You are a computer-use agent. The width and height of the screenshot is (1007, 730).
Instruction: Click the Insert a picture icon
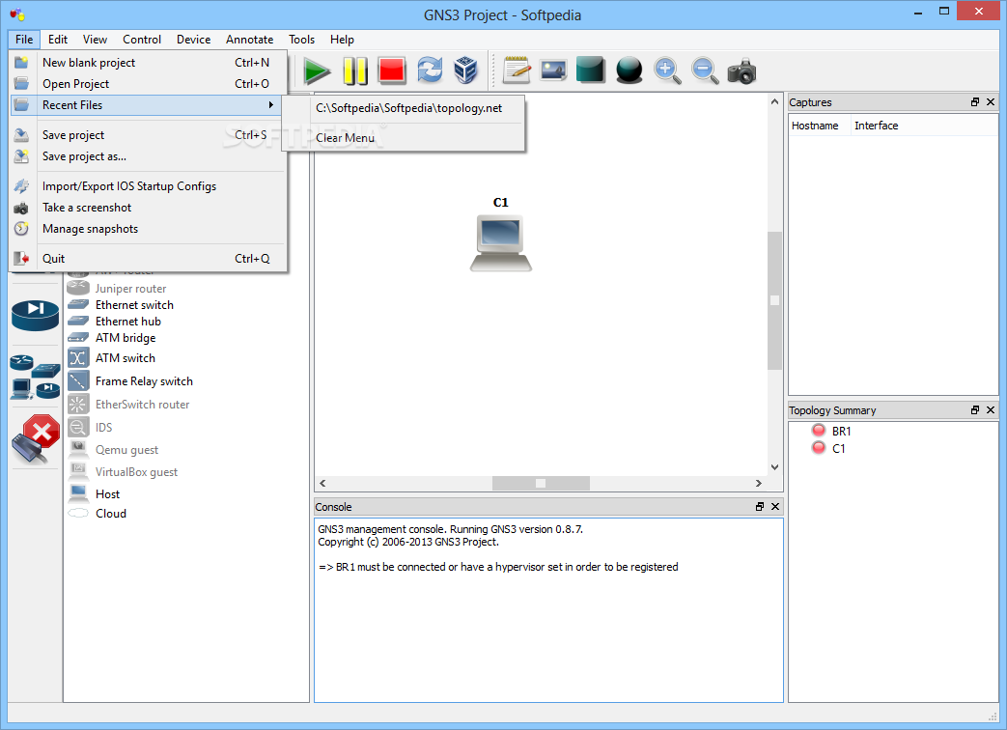point(553,70)
